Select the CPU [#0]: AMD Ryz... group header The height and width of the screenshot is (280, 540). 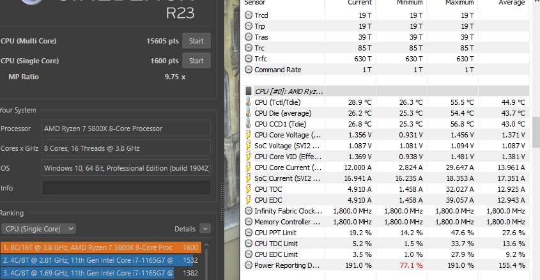point(289,91)
